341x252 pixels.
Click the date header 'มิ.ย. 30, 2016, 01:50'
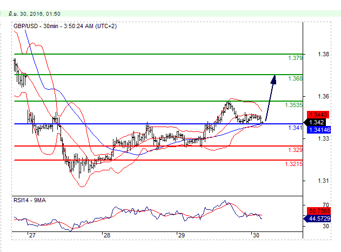(x=35, y=14)
